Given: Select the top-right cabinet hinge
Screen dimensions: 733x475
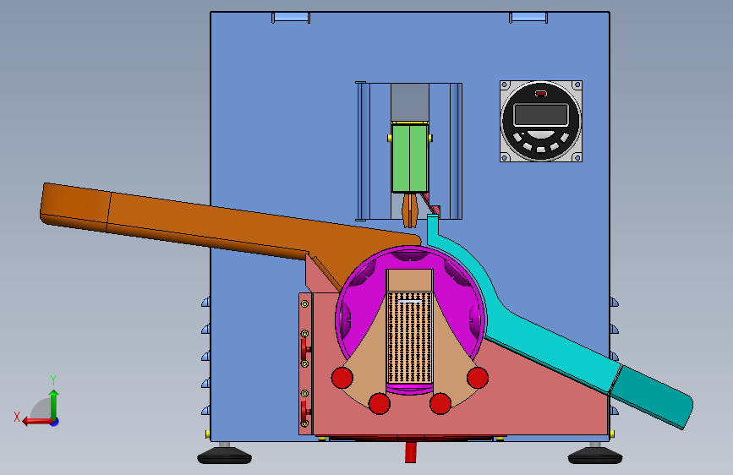Looking at the screenshot, I should pos(528,18).
